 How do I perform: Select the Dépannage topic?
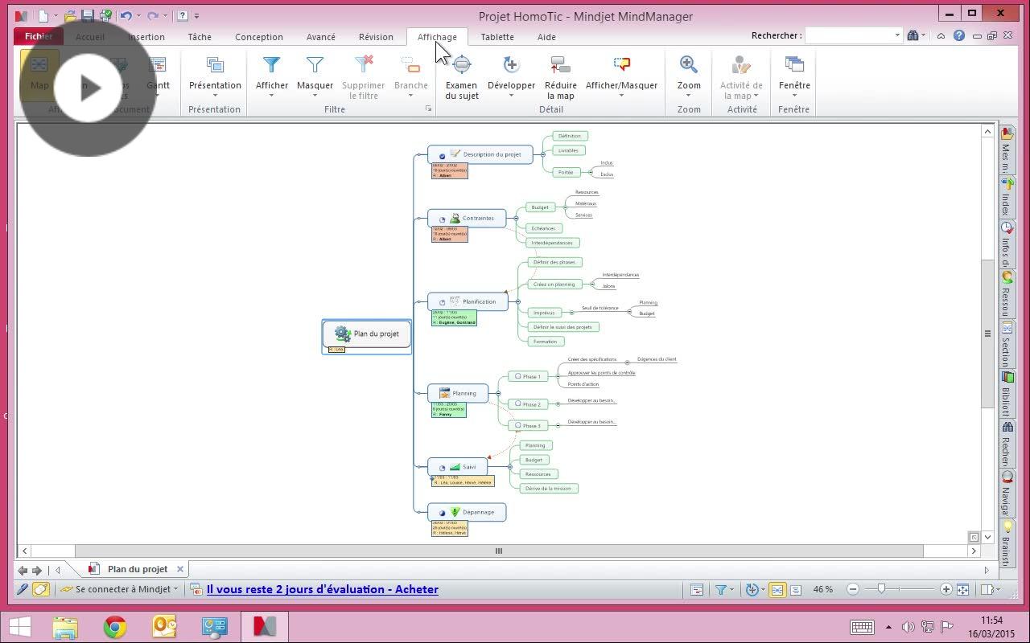(467, 512)
